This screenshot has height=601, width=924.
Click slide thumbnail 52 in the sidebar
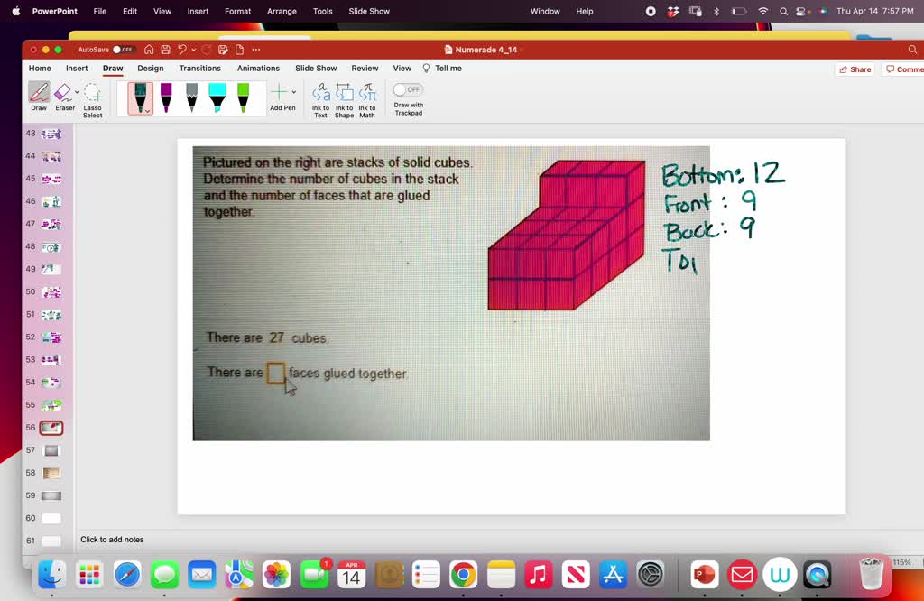click(x=50, y=337)
